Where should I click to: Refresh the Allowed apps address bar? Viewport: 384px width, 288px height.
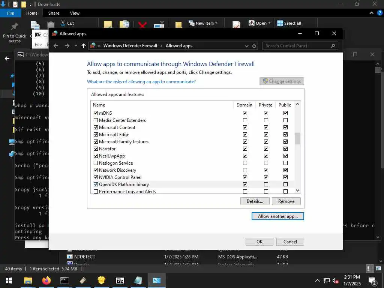[254, 46]
